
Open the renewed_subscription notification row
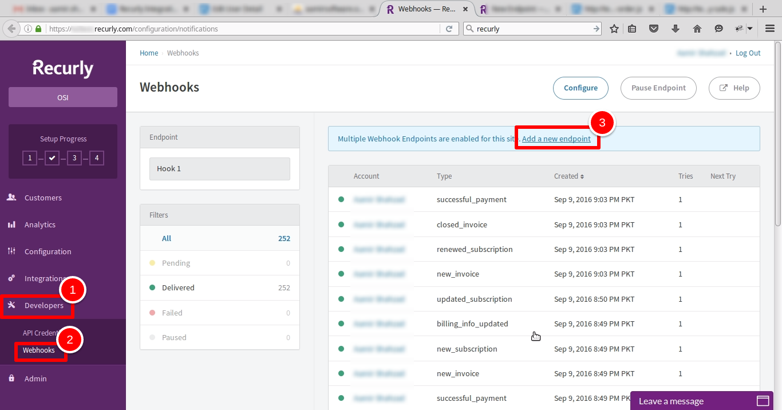544,249
